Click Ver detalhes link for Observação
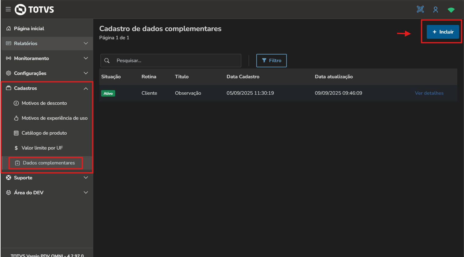Viewport: 464px width, 257px height. [429, 93]
